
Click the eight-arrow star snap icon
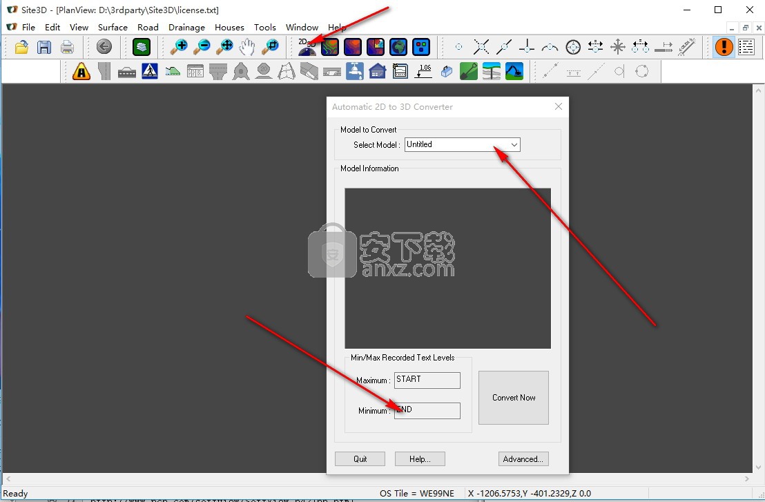618,47
